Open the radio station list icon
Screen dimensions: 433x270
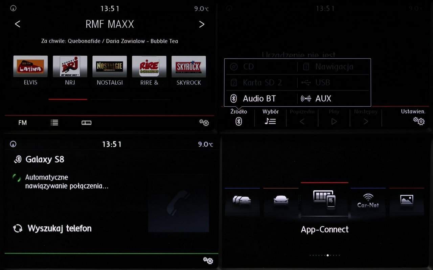54,123
